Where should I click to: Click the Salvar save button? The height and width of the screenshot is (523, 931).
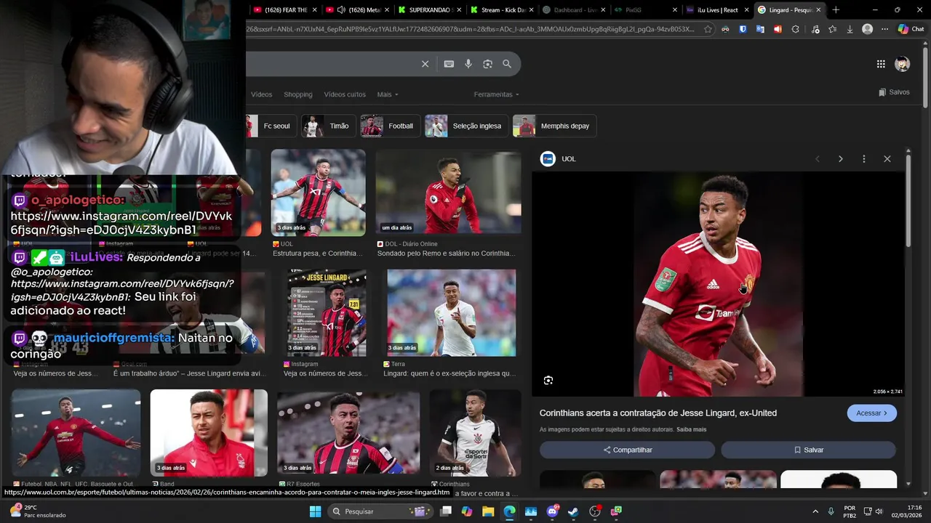tap(808, 450)
